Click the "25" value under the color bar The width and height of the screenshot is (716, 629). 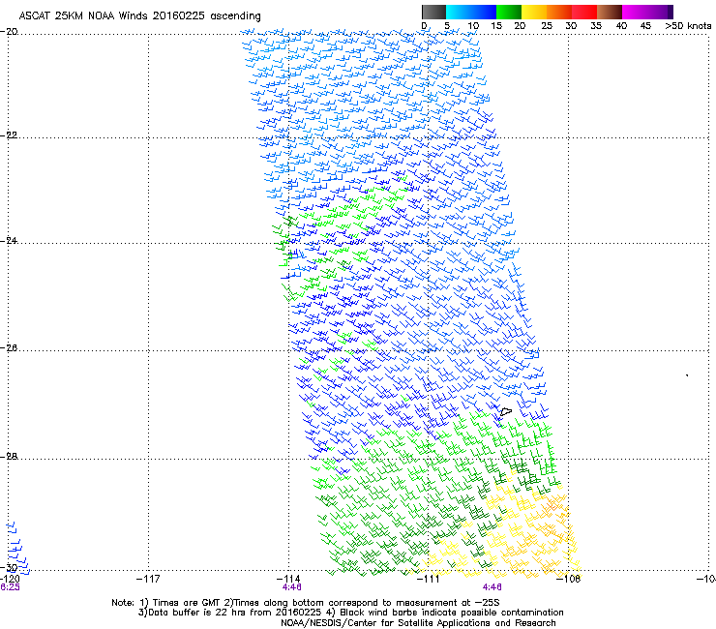coord(547,26)
